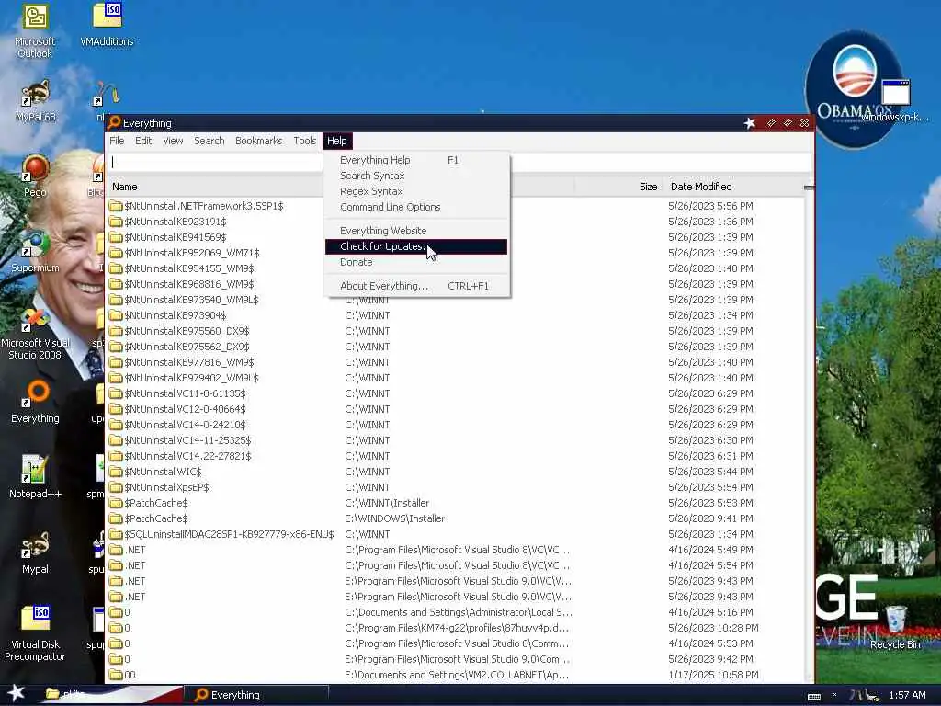Click path E:\WINDOWS\Installer of $PatchCache$
The height and width of the screenshot is (706, 941).
point(395,518)
